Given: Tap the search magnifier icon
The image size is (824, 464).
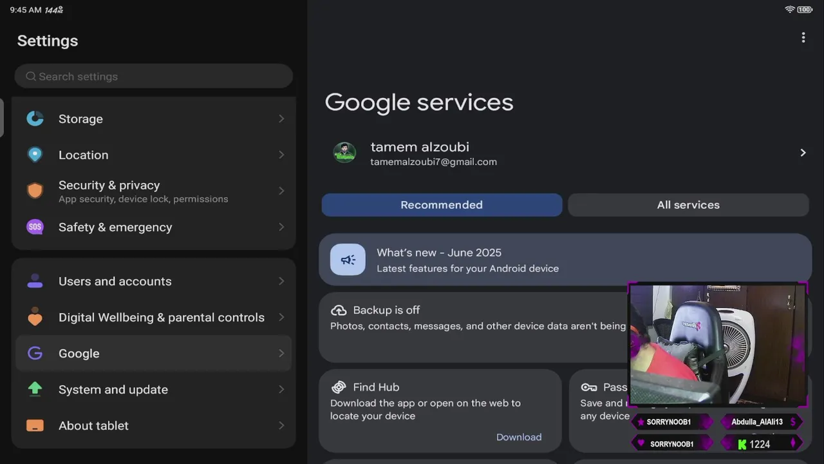Looking at the screenshot, I should tap(30, 76).
